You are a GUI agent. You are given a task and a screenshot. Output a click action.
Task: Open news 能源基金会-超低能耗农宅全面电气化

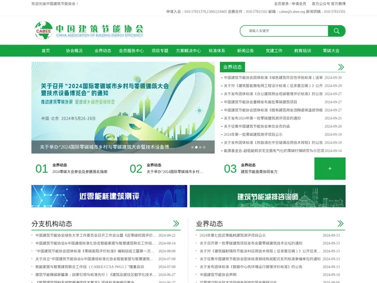click(x=274, y=150)
